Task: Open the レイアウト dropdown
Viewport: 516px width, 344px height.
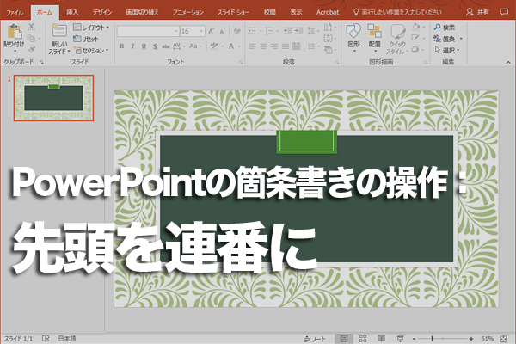Action: coord(91,28)
